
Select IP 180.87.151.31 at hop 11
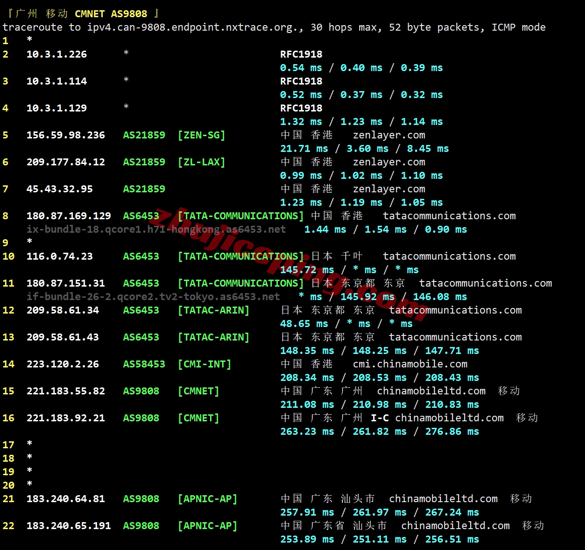[x=66, y=283]
